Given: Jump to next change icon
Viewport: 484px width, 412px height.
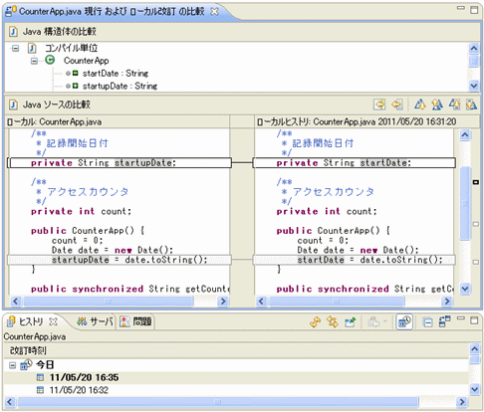Looking at the screenshot, I should 454,104.
